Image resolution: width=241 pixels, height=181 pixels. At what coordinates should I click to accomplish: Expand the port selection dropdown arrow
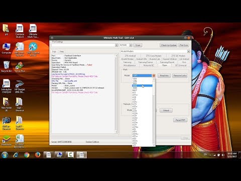[x=116, y=45]
